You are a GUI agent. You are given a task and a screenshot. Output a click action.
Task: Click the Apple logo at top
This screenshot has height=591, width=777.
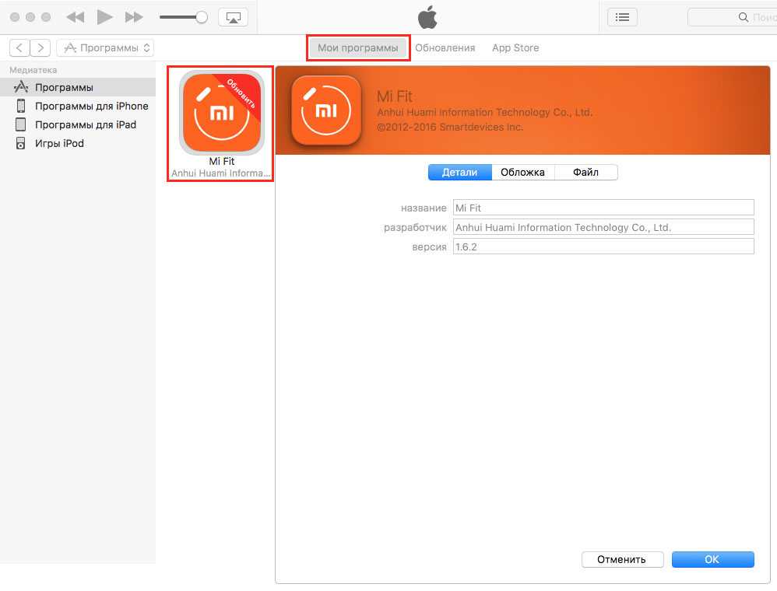pos(427,17)
